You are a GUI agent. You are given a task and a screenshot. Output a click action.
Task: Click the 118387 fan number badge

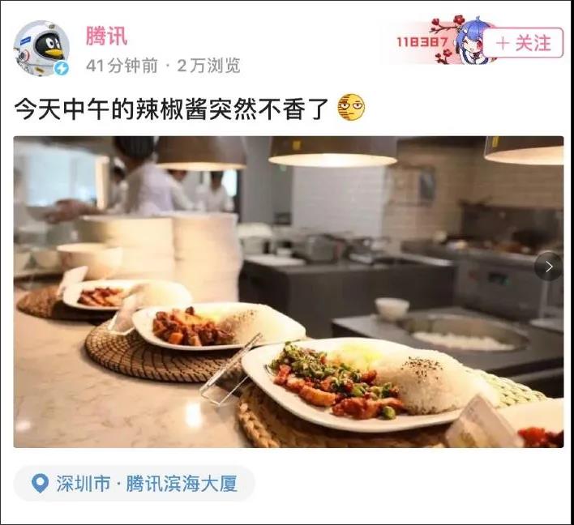(422, 42)
